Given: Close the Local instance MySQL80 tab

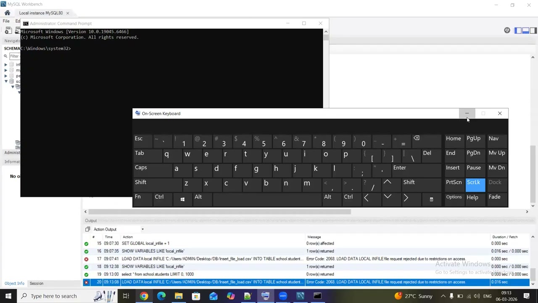Looking at the screenshot, I should point(67,13).
